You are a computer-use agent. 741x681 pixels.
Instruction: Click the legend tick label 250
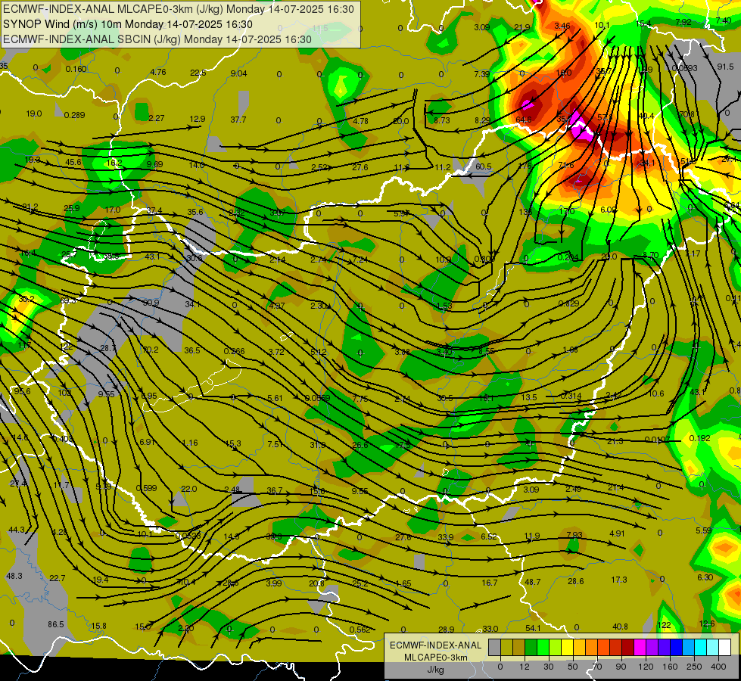tap(695, 667)
